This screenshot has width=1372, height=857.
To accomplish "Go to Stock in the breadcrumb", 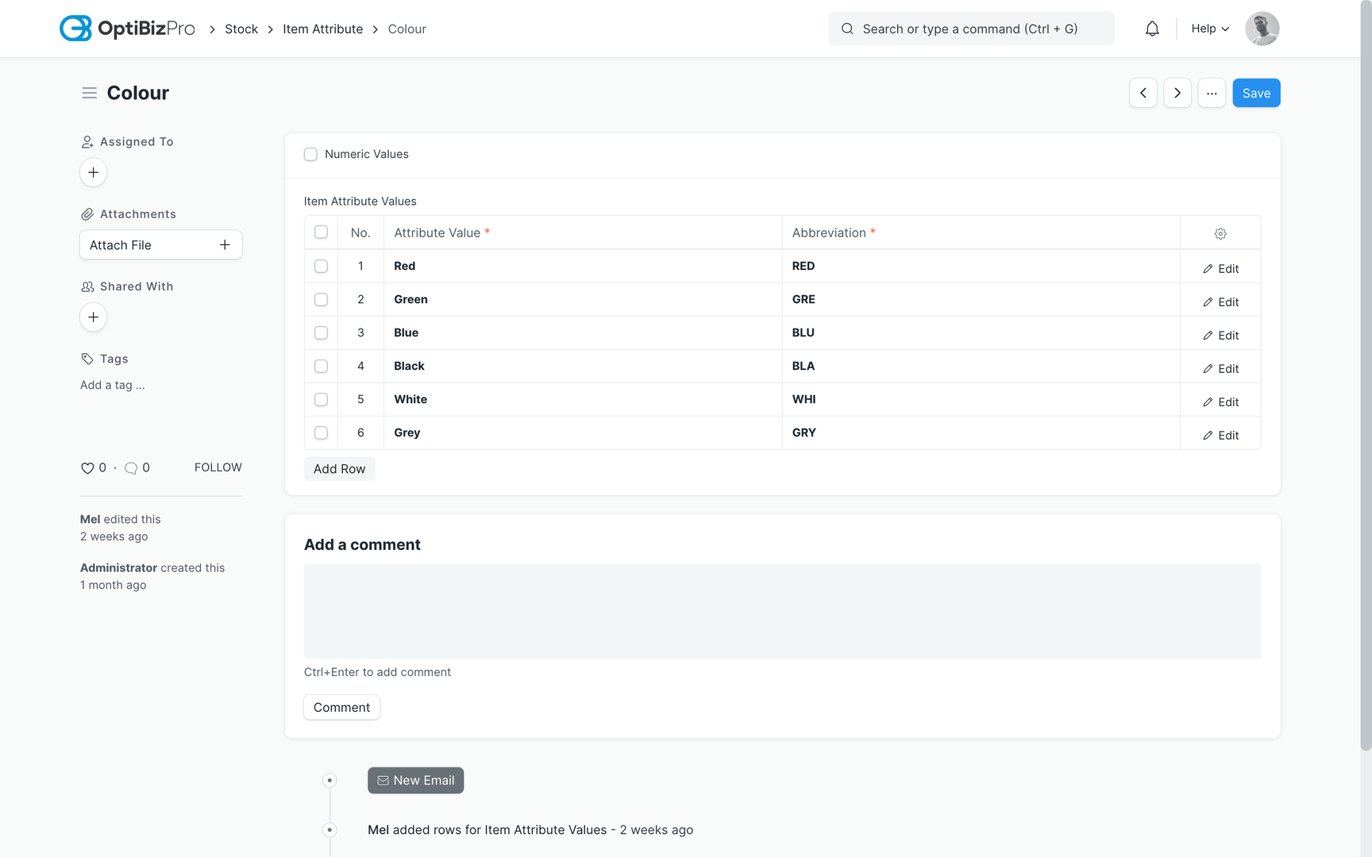I will tap(241, 29).
